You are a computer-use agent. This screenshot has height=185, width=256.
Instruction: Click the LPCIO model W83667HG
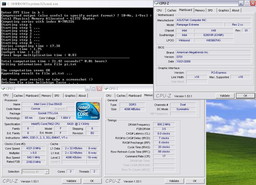coord(214,40)
